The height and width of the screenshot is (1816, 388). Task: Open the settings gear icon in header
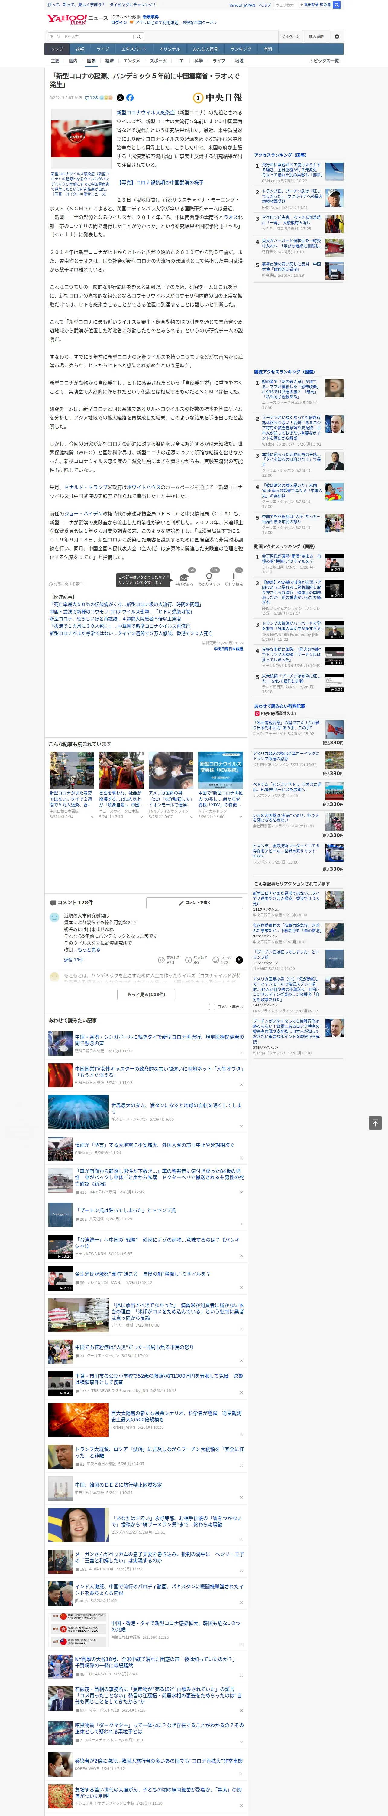(x=337, y=36)
